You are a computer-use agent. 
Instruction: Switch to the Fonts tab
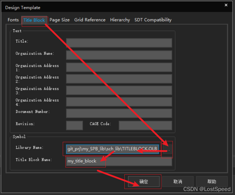(x=13, y=20)
